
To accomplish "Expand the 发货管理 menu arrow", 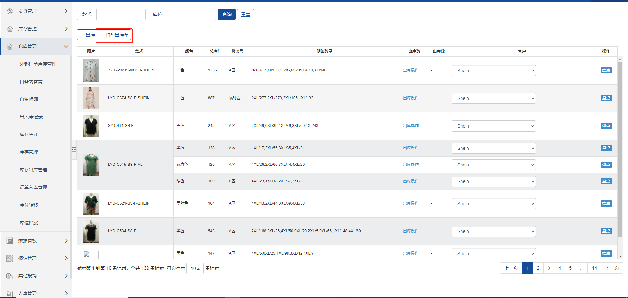I will [66, 11].
